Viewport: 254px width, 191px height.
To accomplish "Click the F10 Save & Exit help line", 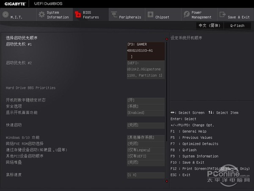I will (187, 163).
